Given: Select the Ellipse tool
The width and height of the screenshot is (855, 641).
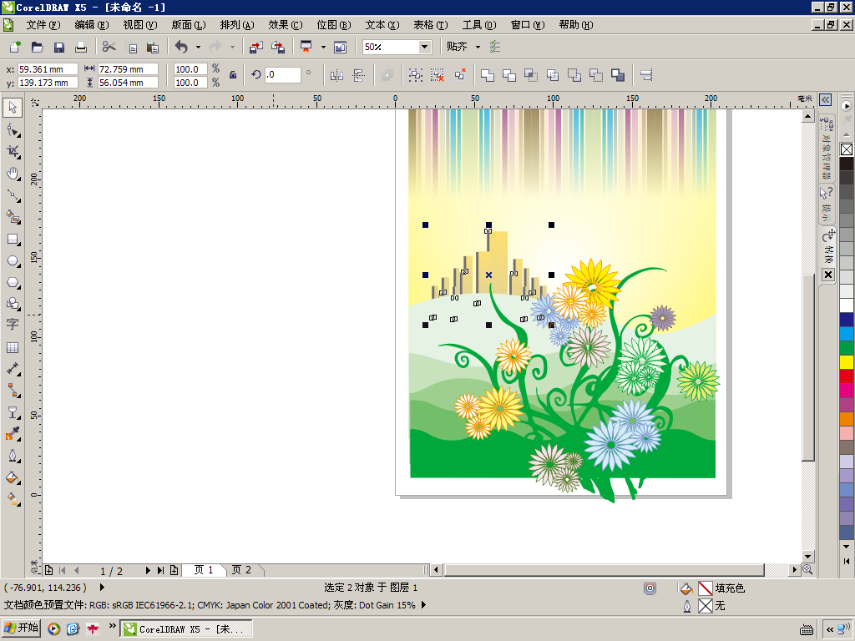Looking at the screenshot, I should 13,260.
